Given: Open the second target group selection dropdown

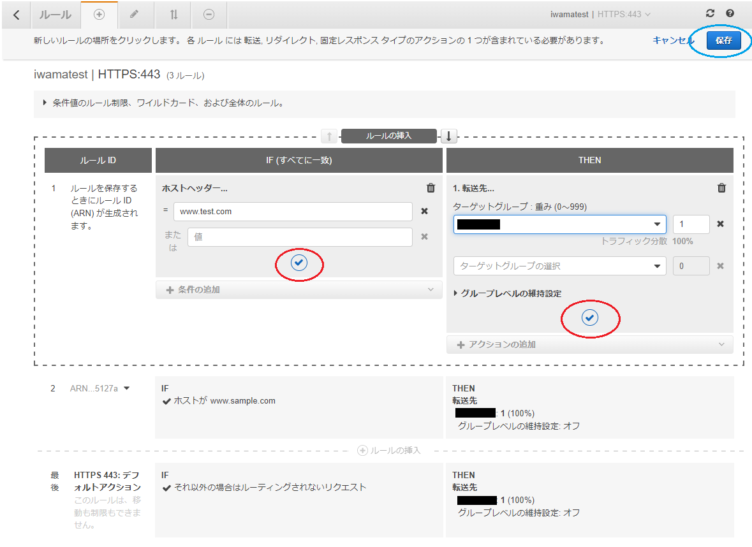Looking at the screenshot, I should coord(559,266).
